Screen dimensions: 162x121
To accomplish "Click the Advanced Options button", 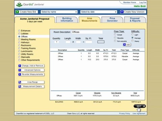I will point(31,70).
